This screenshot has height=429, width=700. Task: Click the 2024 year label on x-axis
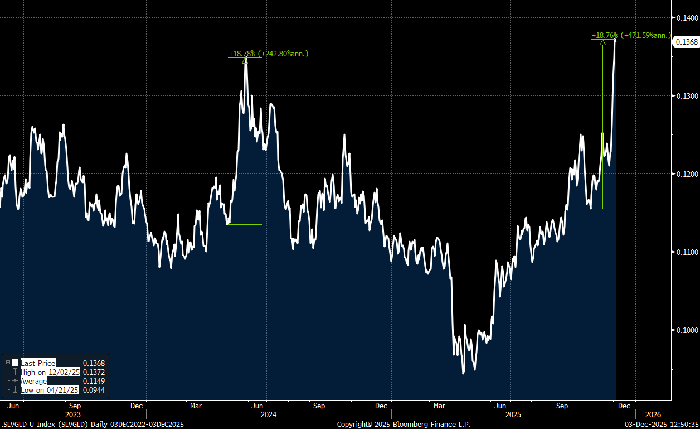click(x=269, y=414)
